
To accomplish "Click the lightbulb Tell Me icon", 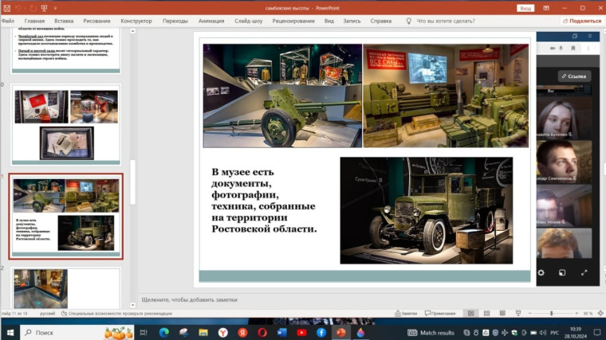I will [x=408, y=21].
